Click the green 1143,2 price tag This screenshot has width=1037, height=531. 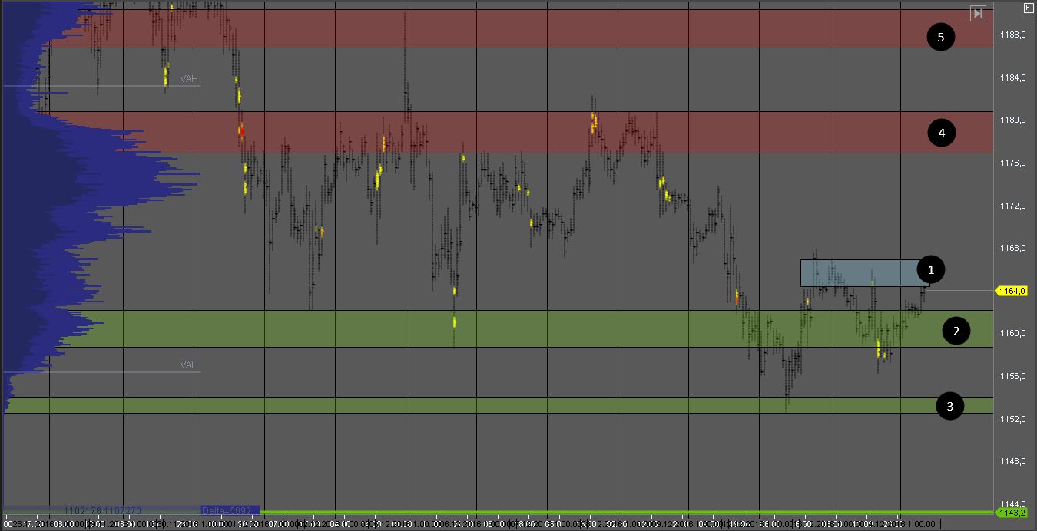click(1014, 512)
